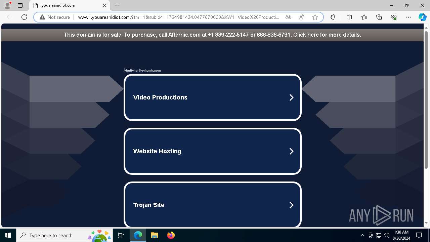Click the domain for sale banner
Image resolution: width=430 pixels, height=242 pixels.
tap(212, 35)
